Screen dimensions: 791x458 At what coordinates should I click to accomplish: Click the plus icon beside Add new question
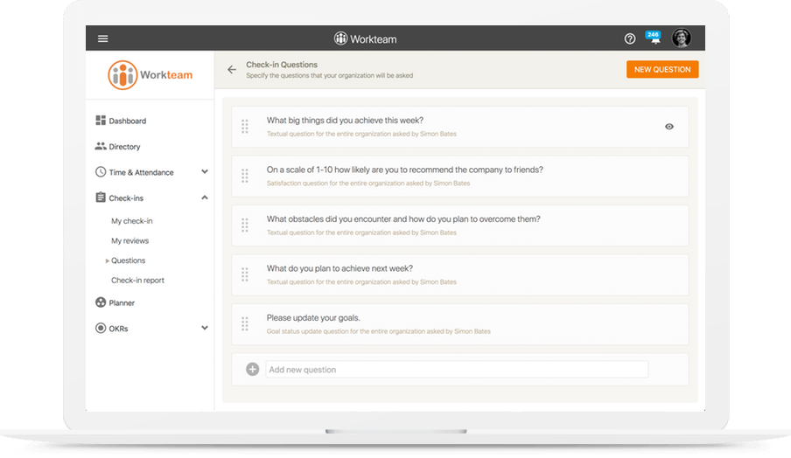click(x=252, y=370)
